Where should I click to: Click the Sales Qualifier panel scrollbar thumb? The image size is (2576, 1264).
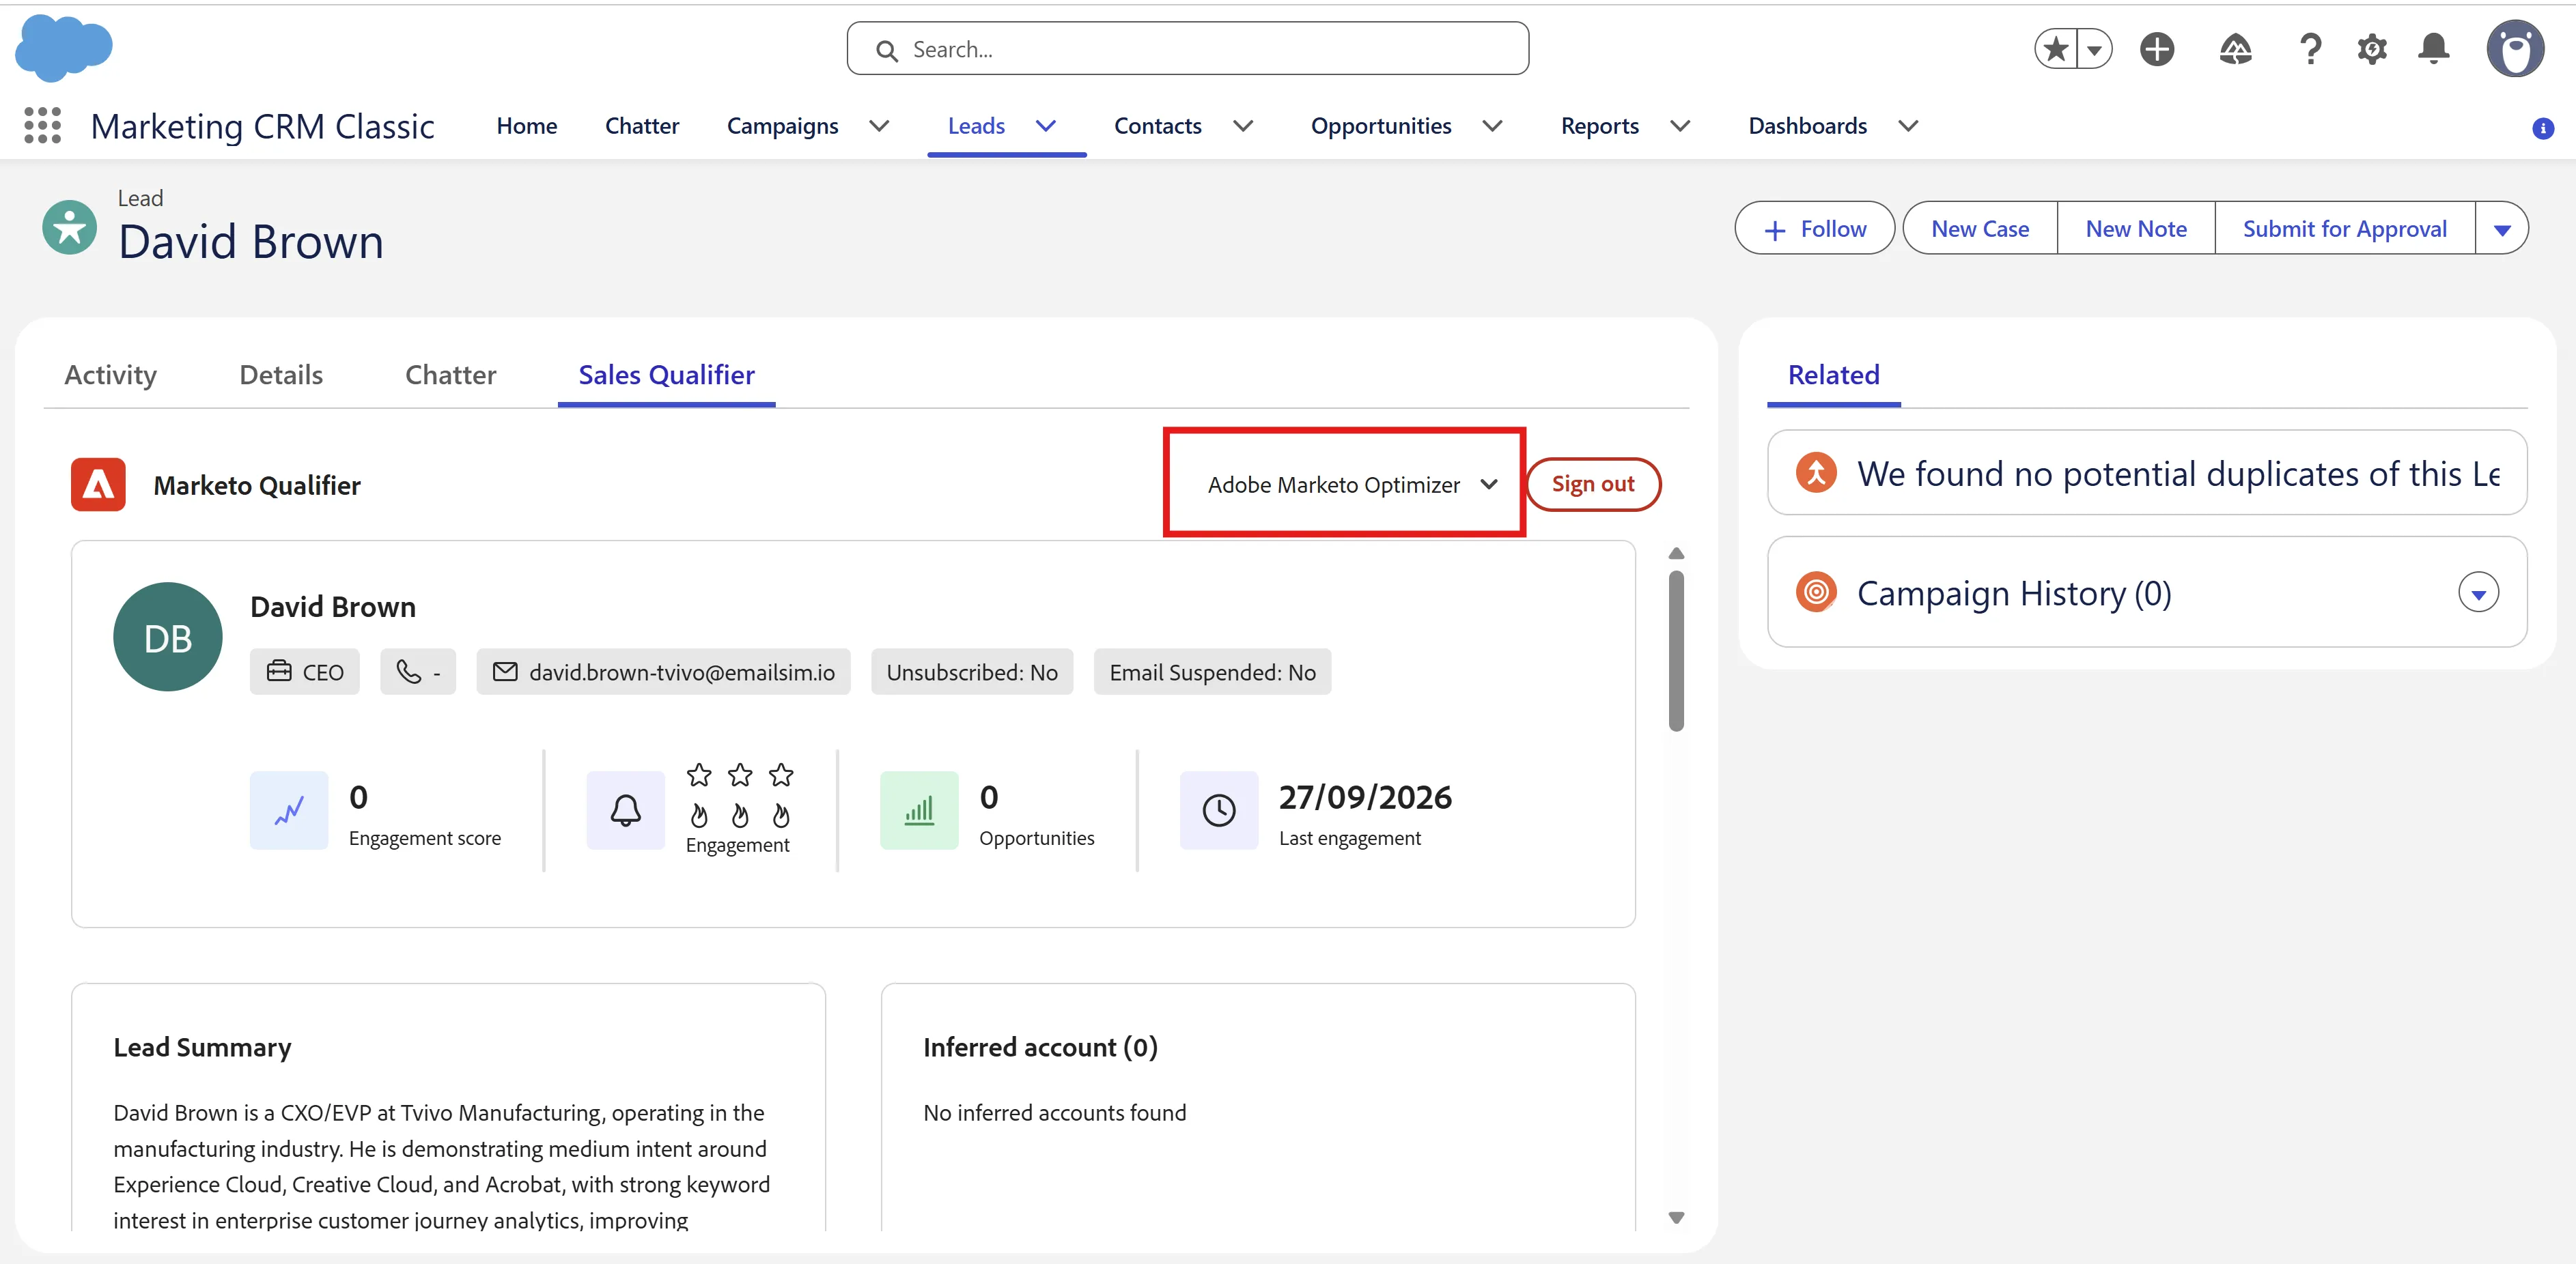(1677, 650)
